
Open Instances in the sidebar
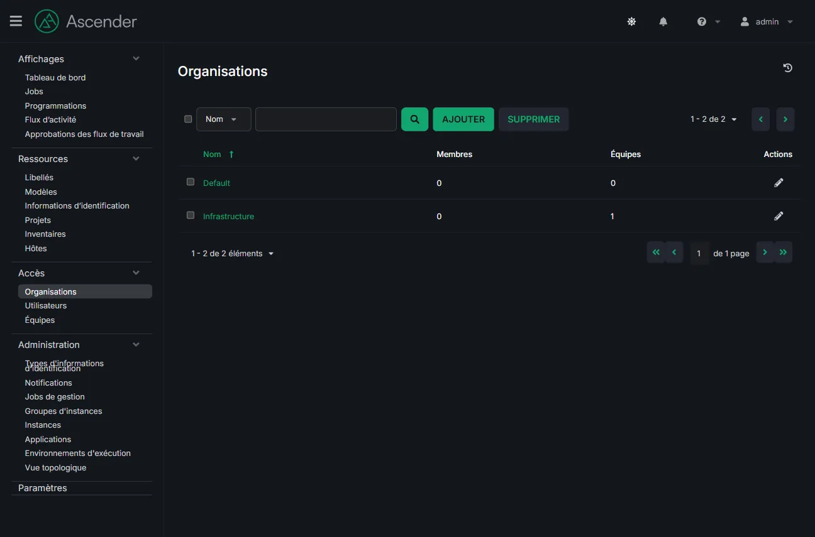[43, 425]
